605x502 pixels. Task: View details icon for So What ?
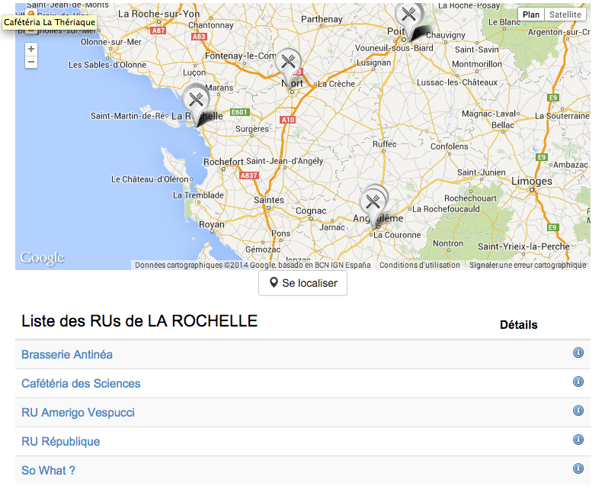578,468
